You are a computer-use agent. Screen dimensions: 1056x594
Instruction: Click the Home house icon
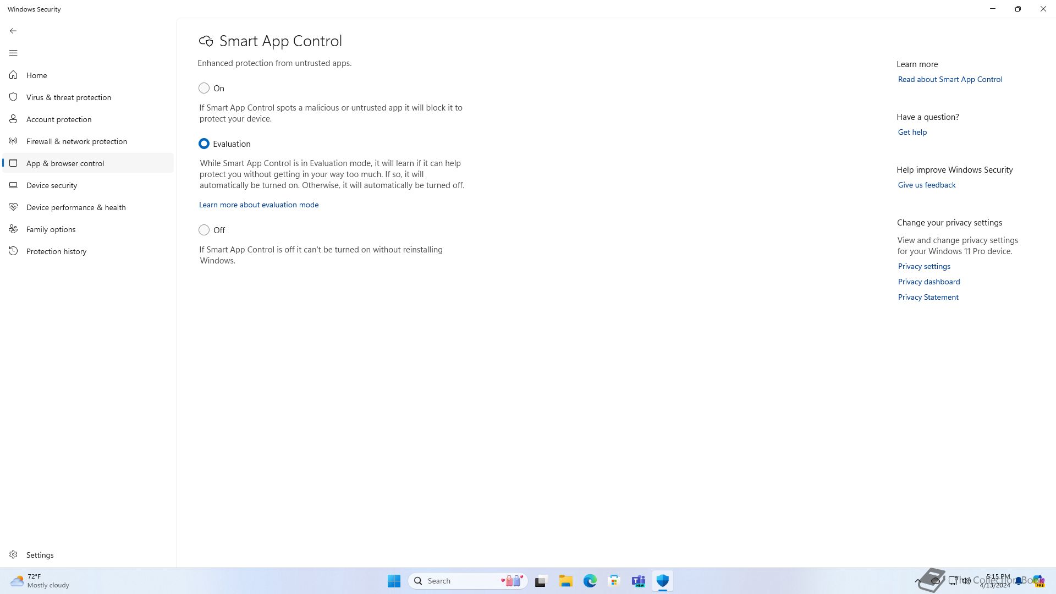point(13,75)
